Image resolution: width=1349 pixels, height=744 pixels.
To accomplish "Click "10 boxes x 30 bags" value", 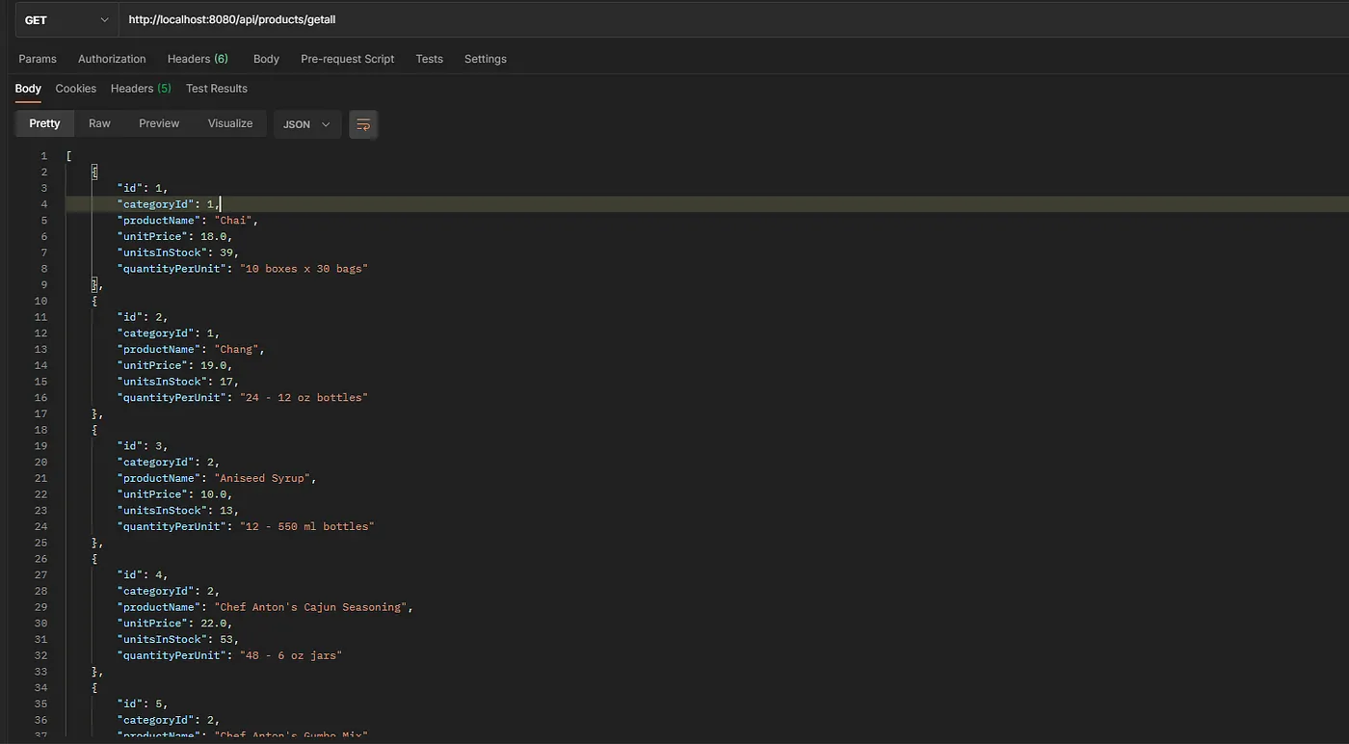I will [304, 269].
